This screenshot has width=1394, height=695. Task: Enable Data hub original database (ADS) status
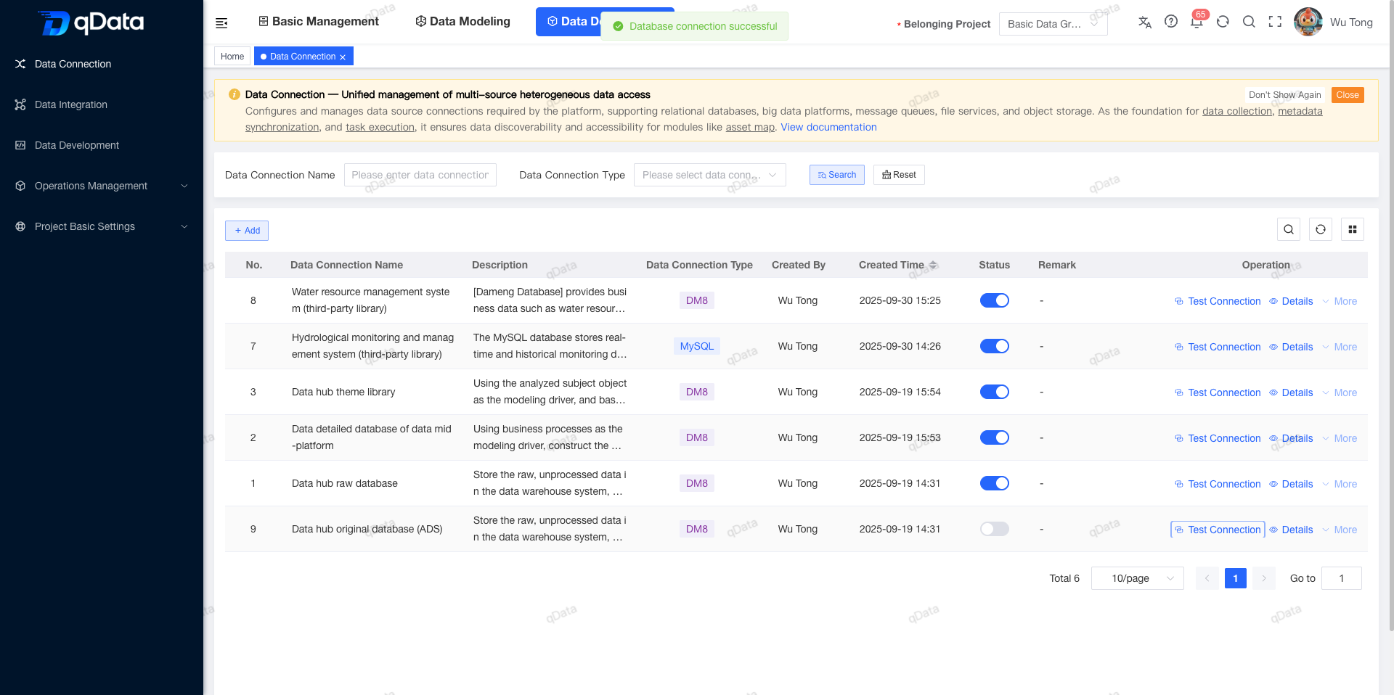(x=995, y=529)
